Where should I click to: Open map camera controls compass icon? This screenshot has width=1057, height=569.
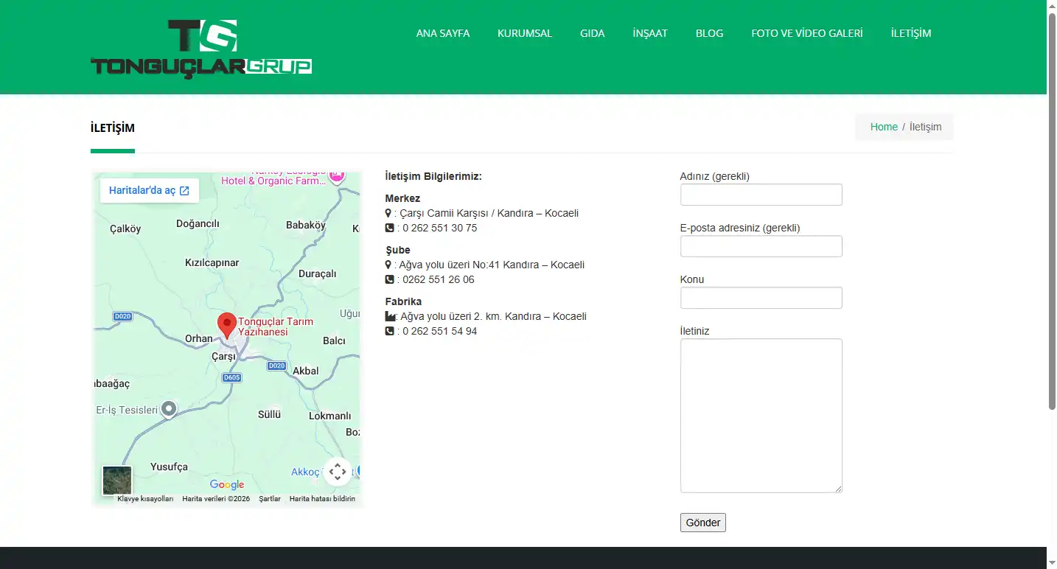coord(338,472)
